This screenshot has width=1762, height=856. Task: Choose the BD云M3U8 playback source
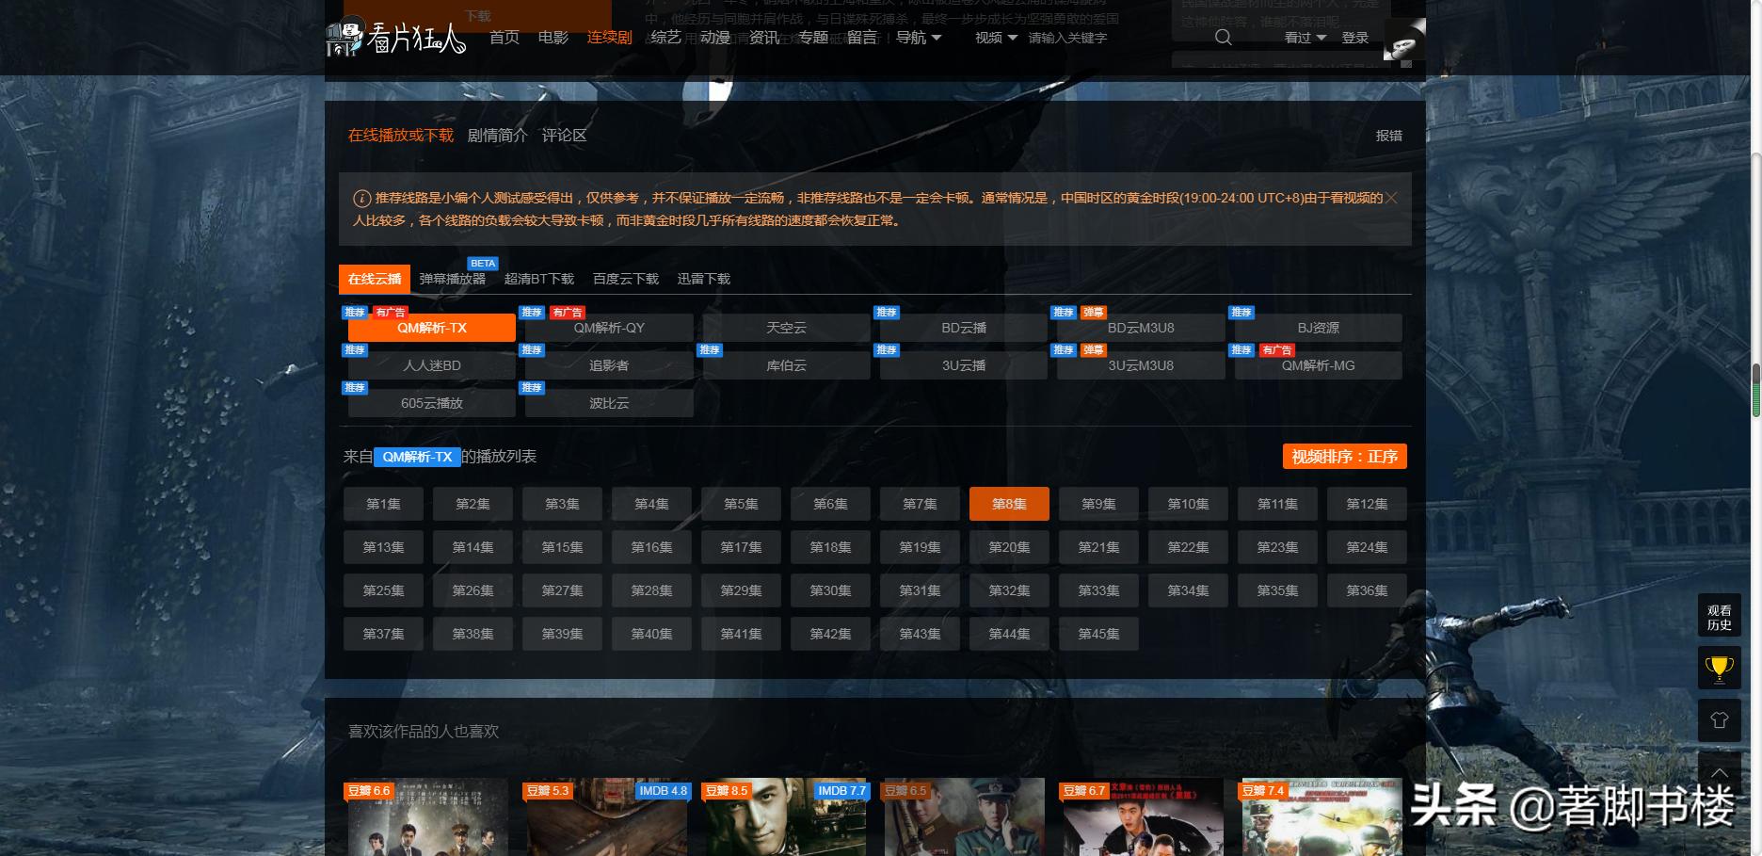[1141, 328]
